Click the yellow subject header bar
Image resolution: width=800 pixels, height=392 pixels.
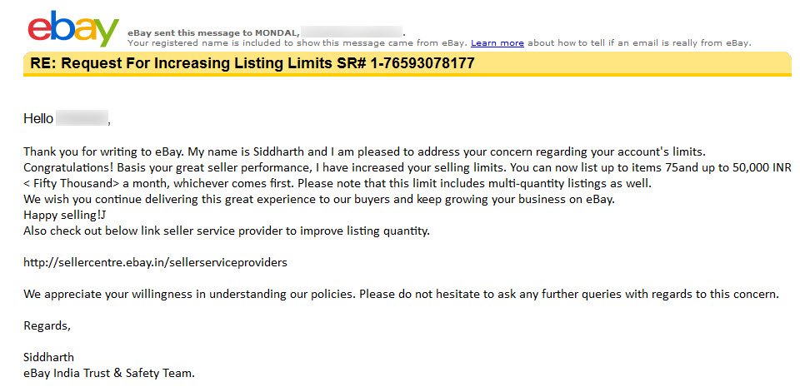(x=407, y=64)
